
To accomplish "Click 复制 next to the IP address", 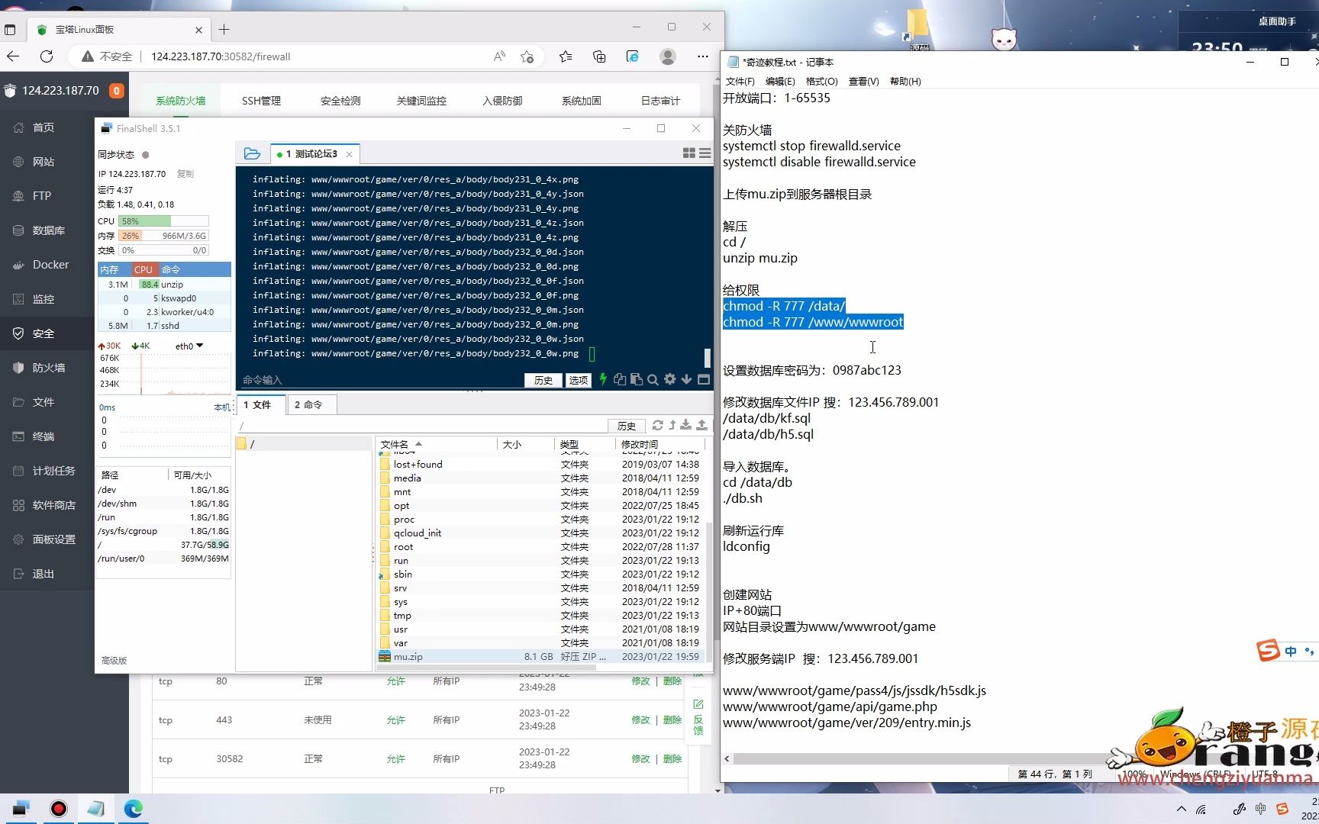I will 185,174.
